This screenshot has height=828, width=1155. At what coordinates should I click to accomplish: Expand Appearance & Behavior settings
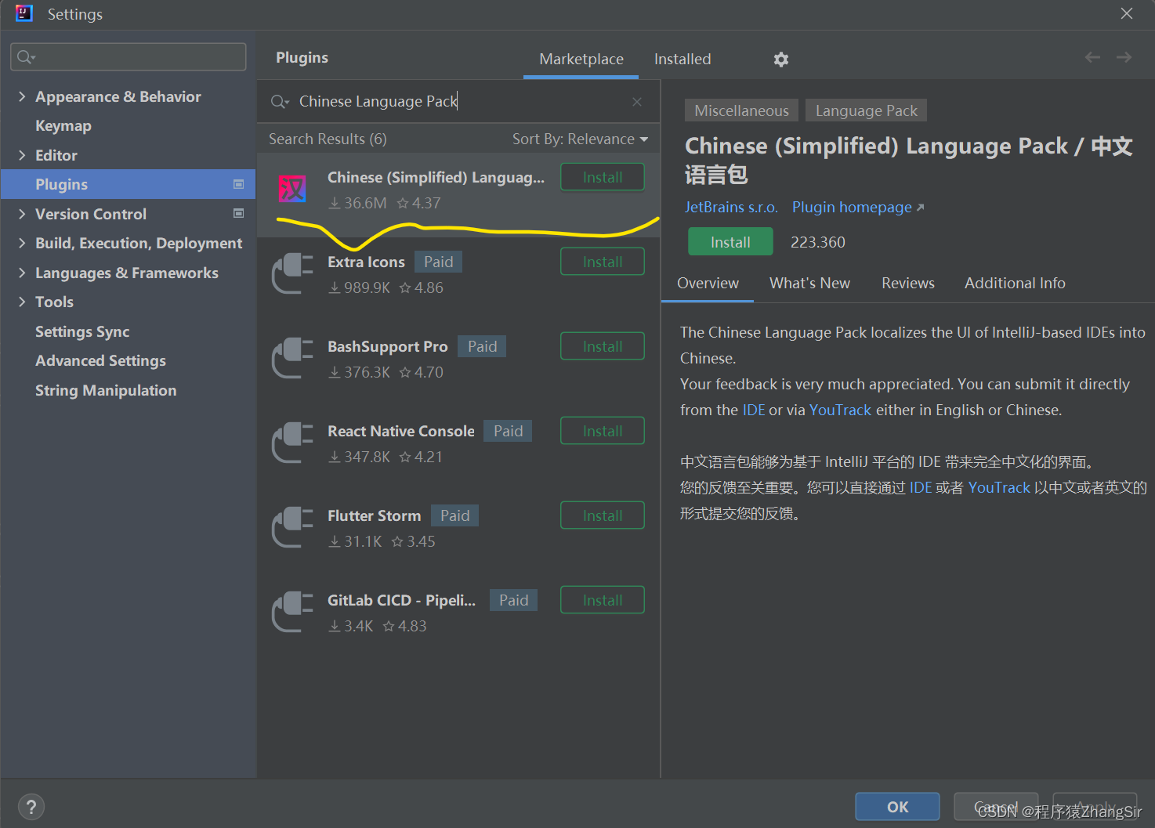pos(22,96)
